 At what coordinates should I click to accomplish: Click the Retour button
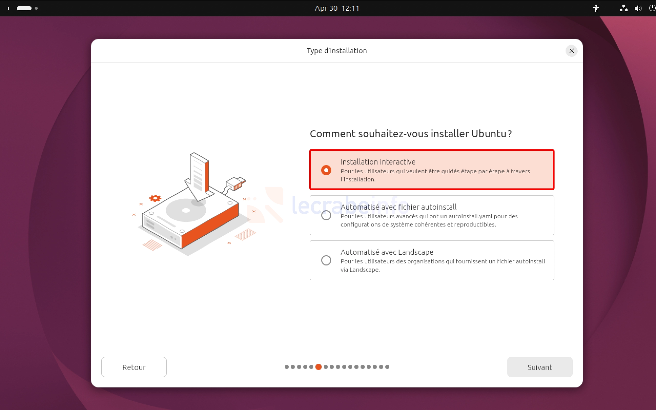[x=134, y=367]
